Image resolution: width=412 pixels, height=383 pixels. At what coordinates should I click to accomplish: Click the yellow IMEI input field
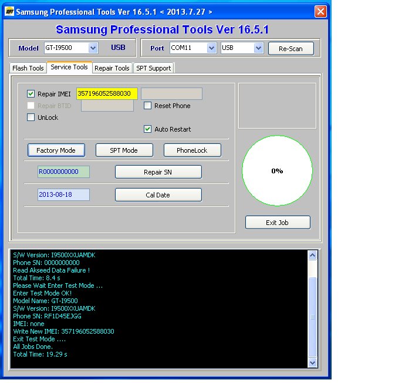(107, 93)
